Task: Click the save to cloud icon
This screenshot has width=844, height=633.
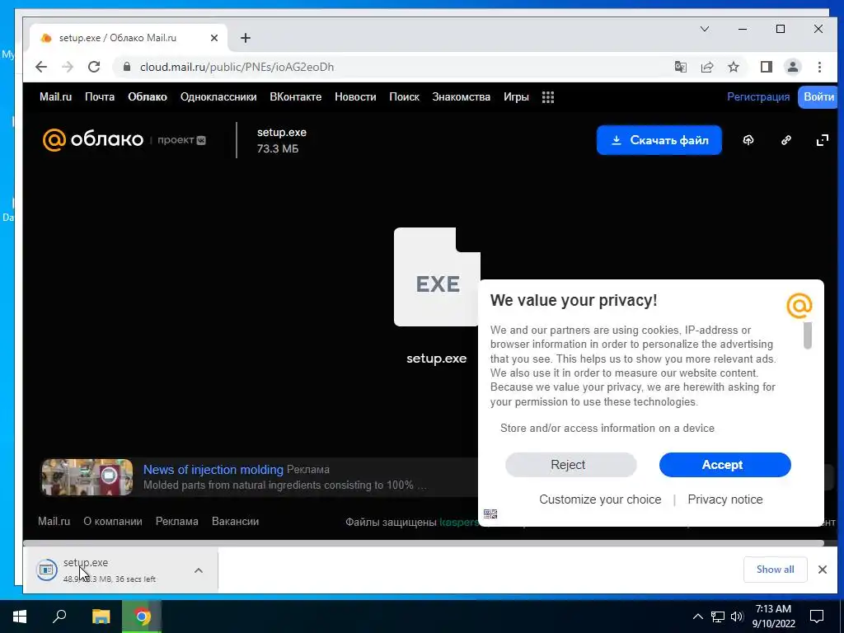Action: click(748, 140)
